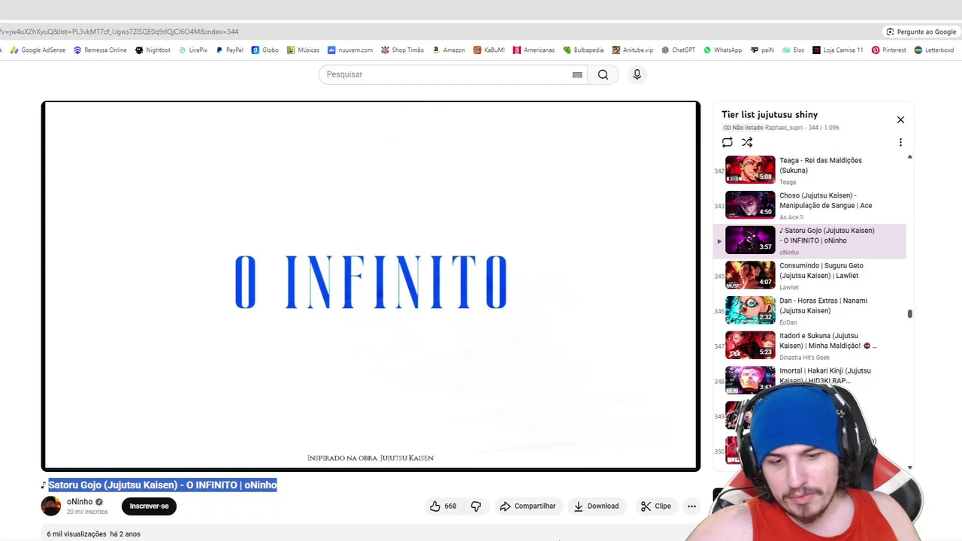The width and height of the screenshot is (962, 541).
Task: Dislike the video
Action: point(476,506)
